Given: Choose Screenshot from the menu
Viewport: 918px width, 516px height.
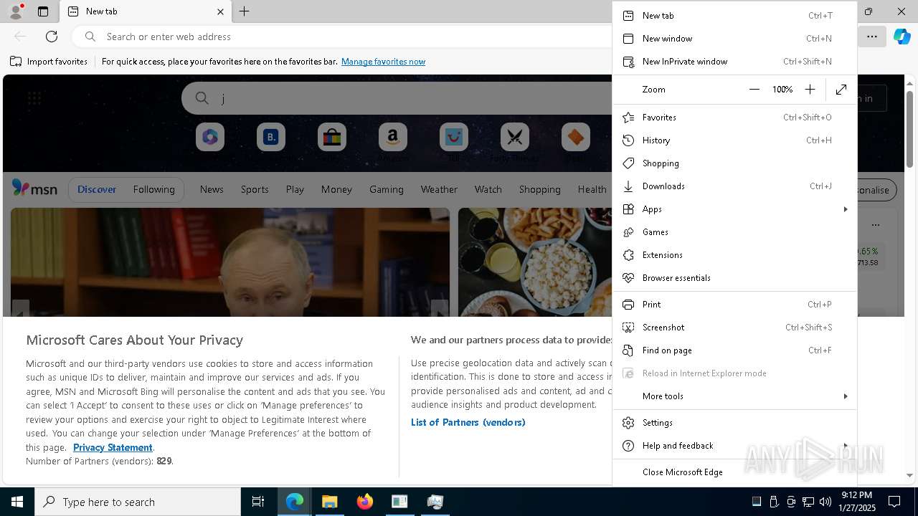Looking at the screenshot, I should tap(735, 328).
